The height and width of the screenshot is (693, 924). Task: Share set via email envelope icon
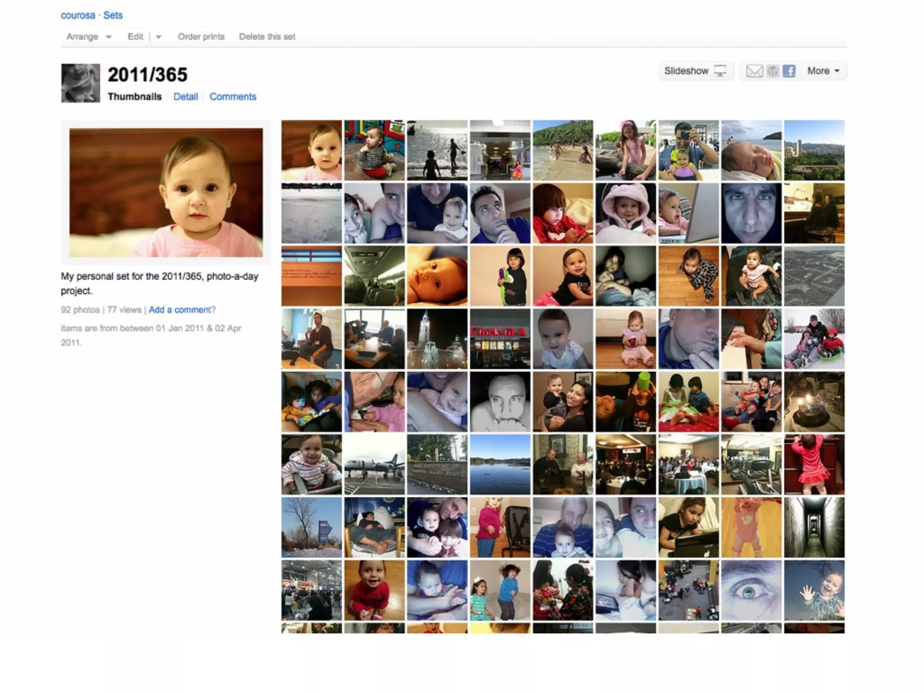coord(754,71)
